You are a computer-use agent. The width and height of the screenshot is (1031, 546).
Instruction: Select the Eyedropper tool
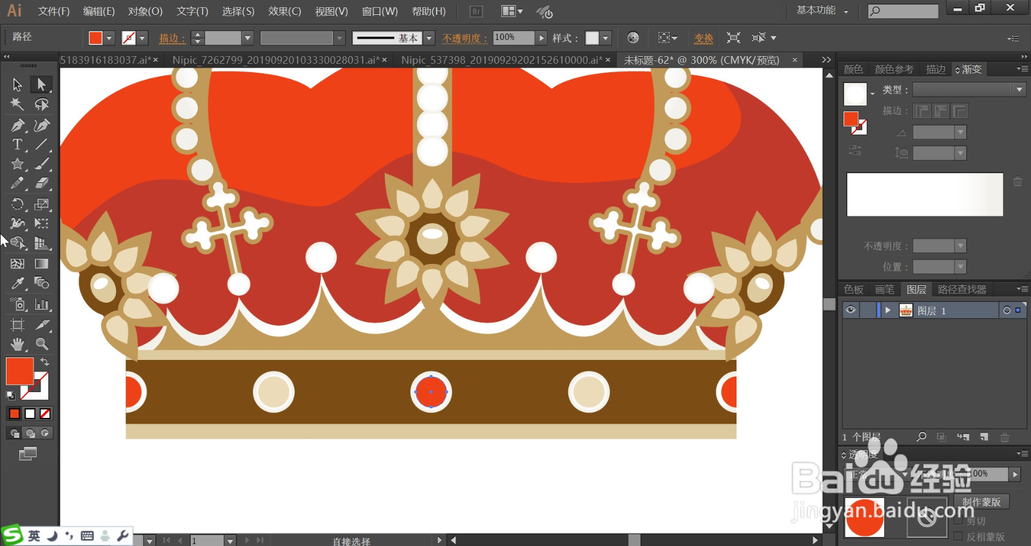[17, 283]
